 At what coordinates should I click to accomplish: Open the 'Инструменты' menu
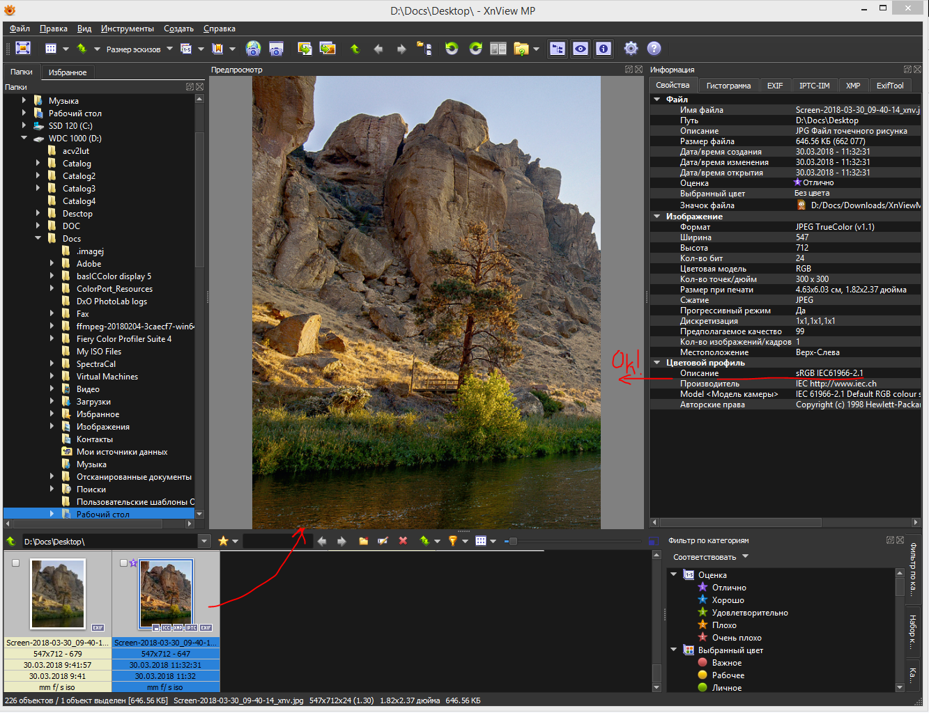pyautogui.click(x=127, y=29)
